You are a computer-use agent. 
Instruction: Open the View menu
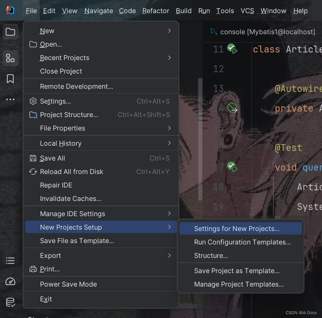(70, 11)
